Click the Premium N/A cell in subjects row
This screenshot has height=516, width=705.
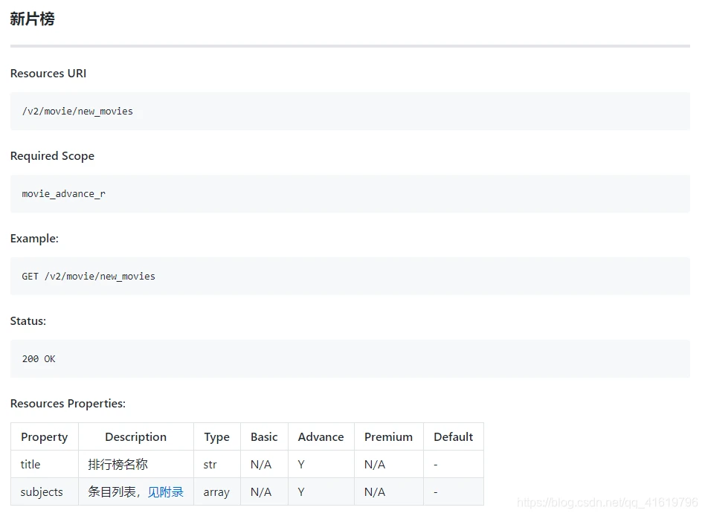coord(388,491)
